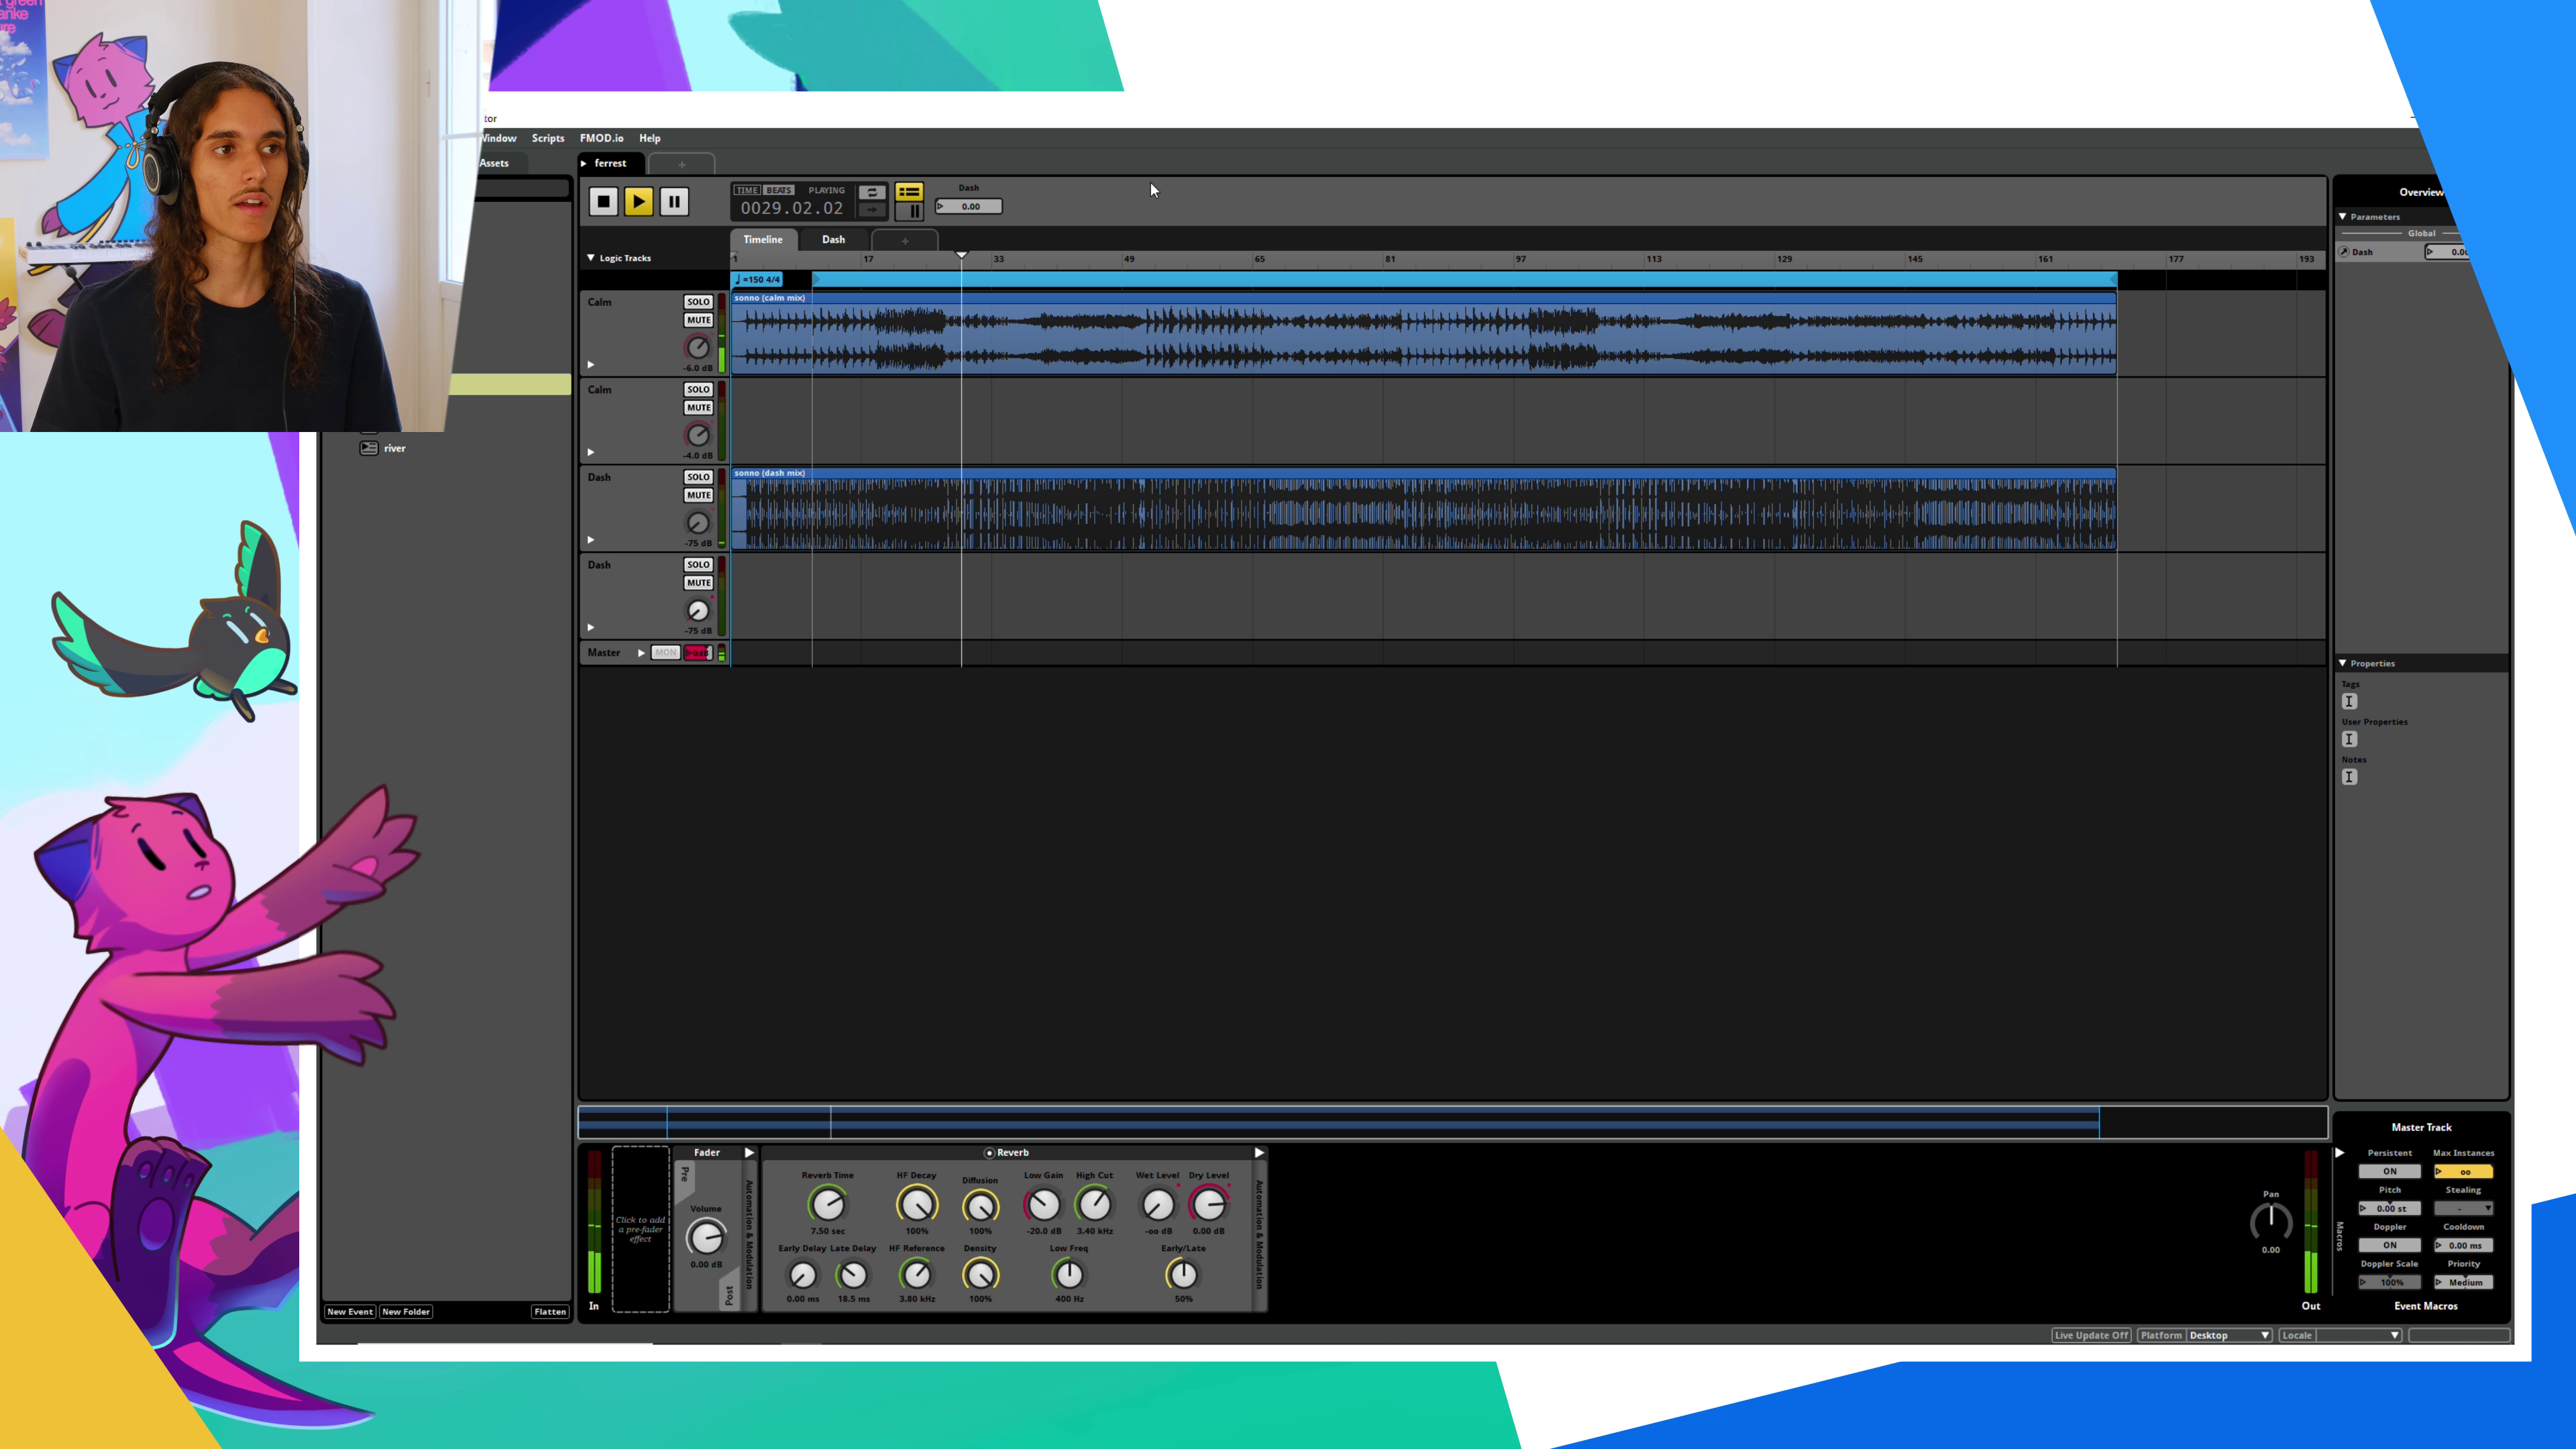This screenshot has height=1449, width=2576.
Task: Click the New Folder button
Action: pos(406,1312)
